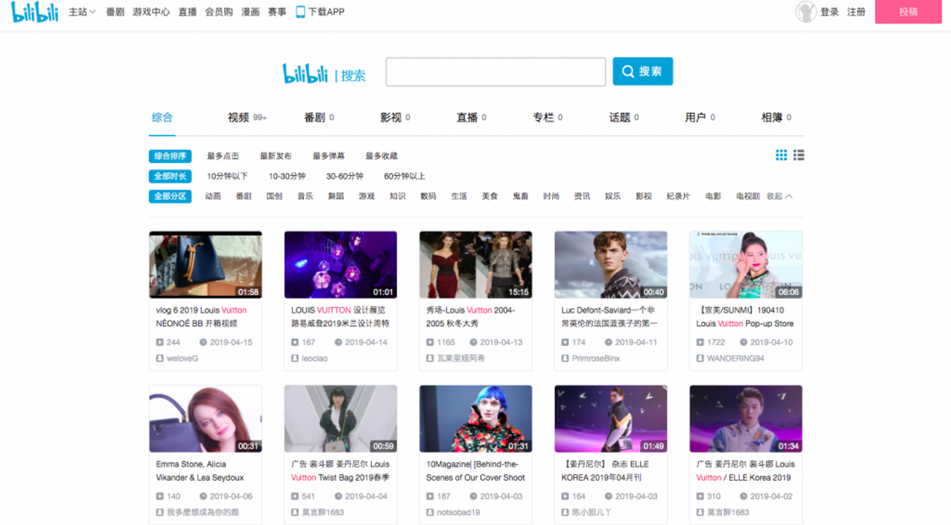Open the 直播 results tab
The height and width of the screenshot is (525, 951).
(x=472, y=117)
